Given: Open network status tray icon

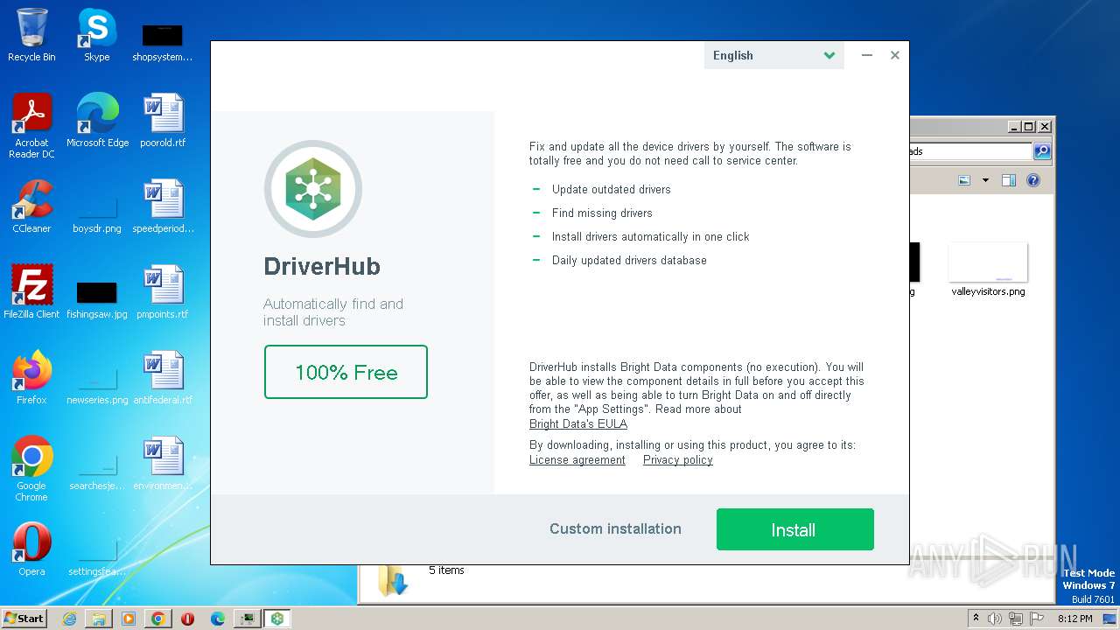Looking at the screenshot, I should 1016,619.
